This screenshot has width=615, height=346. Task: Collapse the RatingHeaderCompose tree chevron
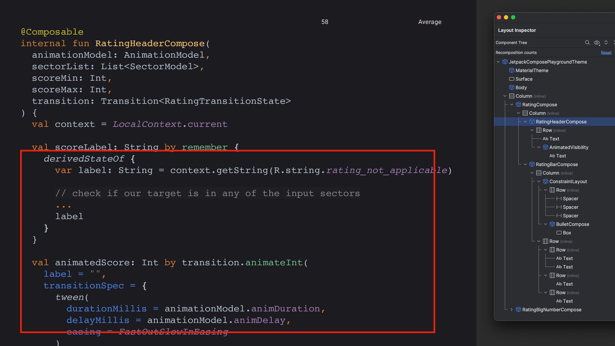(x=525, y=122)
